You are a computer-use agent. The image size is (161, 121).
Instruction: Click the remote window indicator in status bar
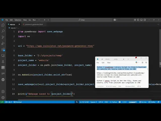[2, 102]
